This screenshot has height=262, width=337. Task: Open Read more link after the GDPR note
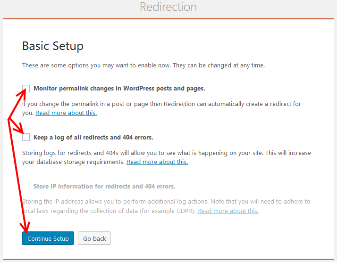228,211
